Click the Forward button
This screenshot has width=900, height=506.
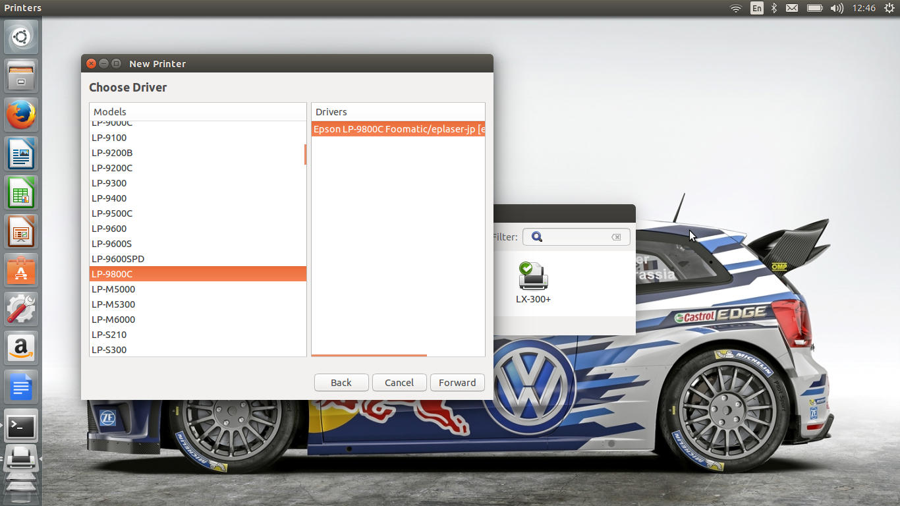457,383
